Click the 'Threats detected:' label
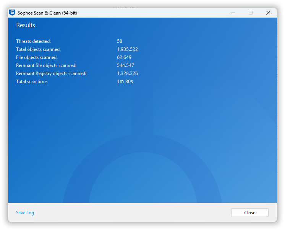This screenshot has height=230, width=285. tap(34, 41)
